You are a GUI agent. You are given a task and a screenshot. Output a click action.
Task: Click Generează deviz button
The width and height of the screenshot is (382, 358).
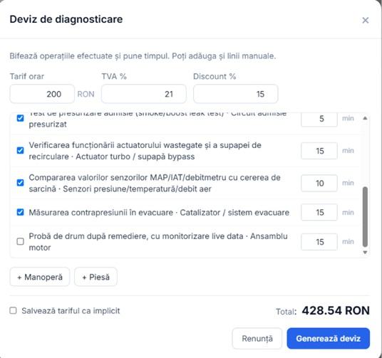click(328, 339)
